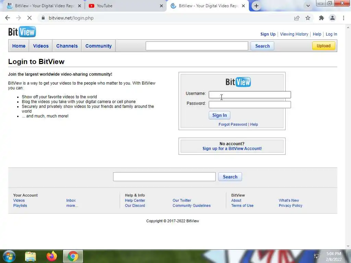
Task: Bookmark this page with the star icon
Action: pos(308,18)
